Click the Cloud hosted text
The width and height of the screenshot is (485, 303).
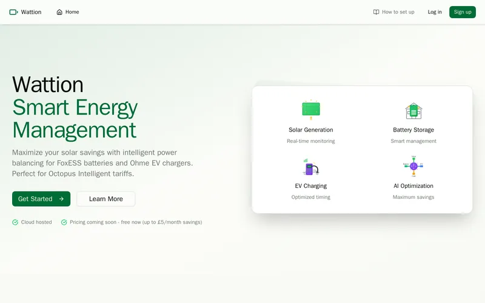[36, 222]
